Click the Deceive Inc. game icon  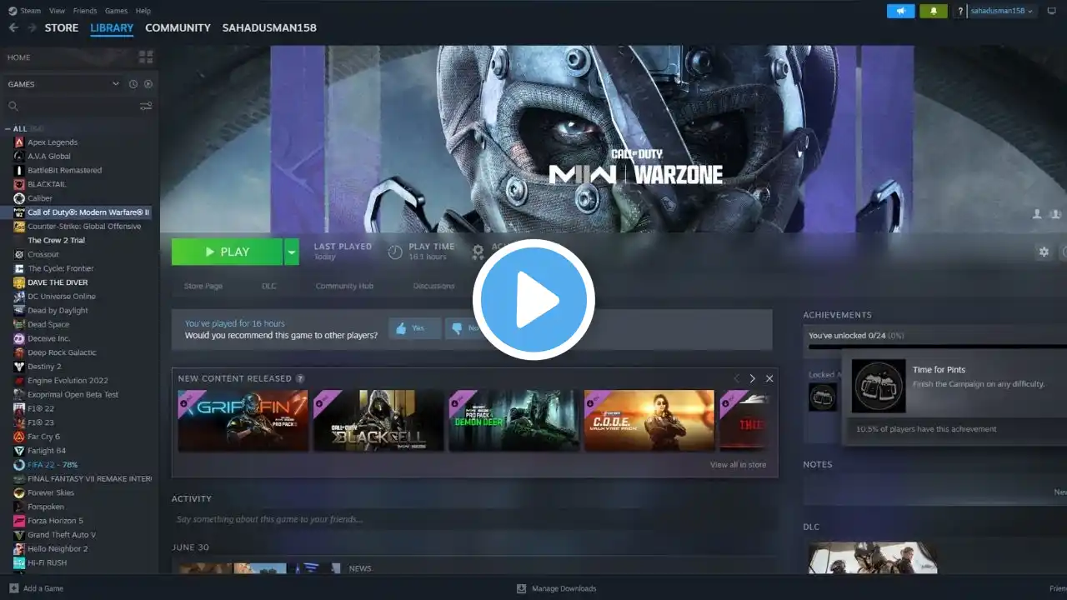click(20, 338)
